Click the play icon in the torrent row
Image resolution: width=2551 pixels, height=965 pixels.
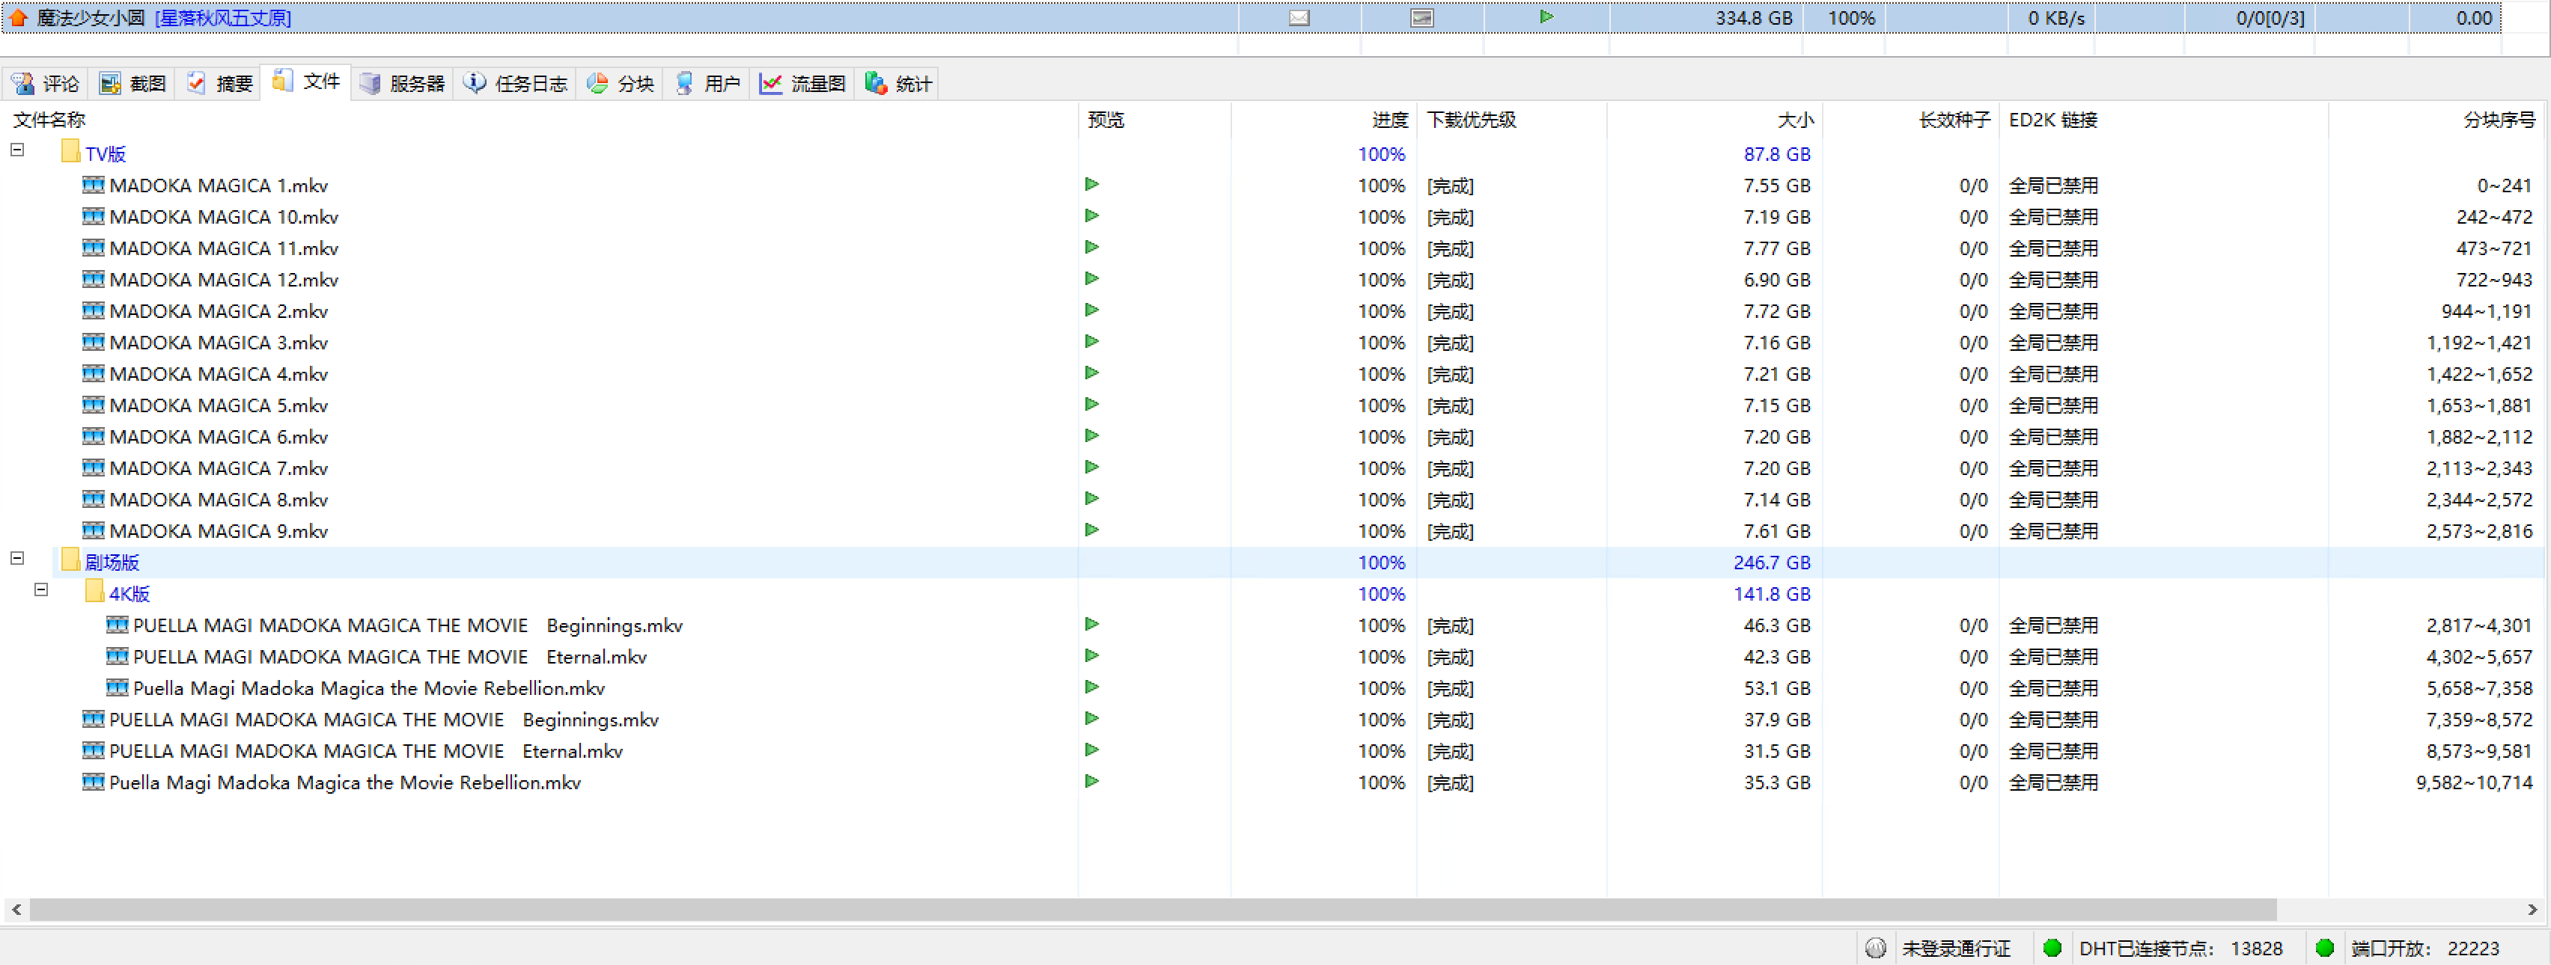[1546, 16]
